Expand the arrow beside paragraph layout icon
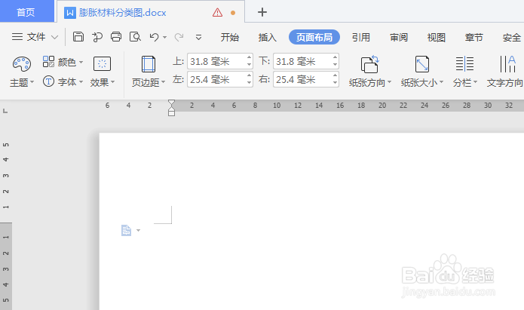 139,230
